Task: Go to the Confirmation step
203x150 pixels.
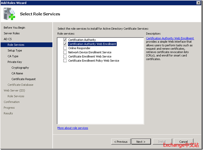Action: tap(12, 102)
